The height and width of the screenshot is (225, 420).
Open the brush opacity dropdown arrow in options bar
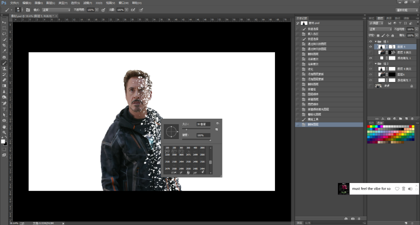[x=97, y=10]
